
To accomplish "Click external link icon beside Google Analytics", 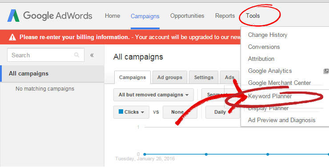I will [326, 71].
